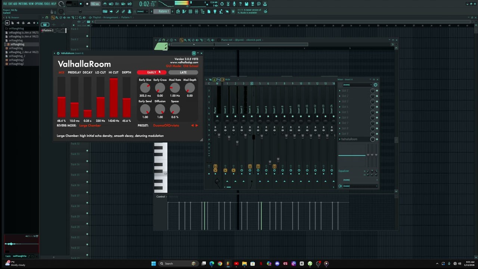Open the TOOLS menu

[47, 4]
